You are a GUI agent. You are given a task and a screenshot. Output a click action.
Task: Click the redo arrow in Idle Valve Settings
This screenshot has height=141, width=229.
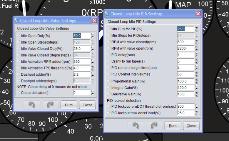(50, 105)
